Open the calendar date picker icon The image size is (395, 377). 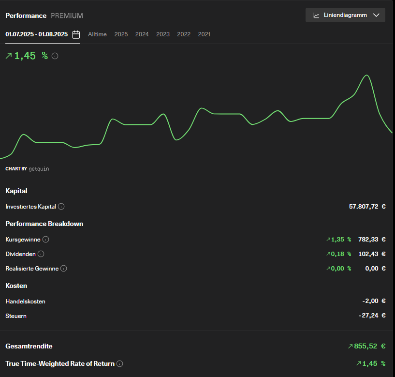click(x=76, y=34)
